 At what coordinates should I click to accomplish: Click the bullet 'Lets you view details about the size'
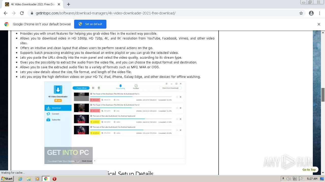coord(76,72)
